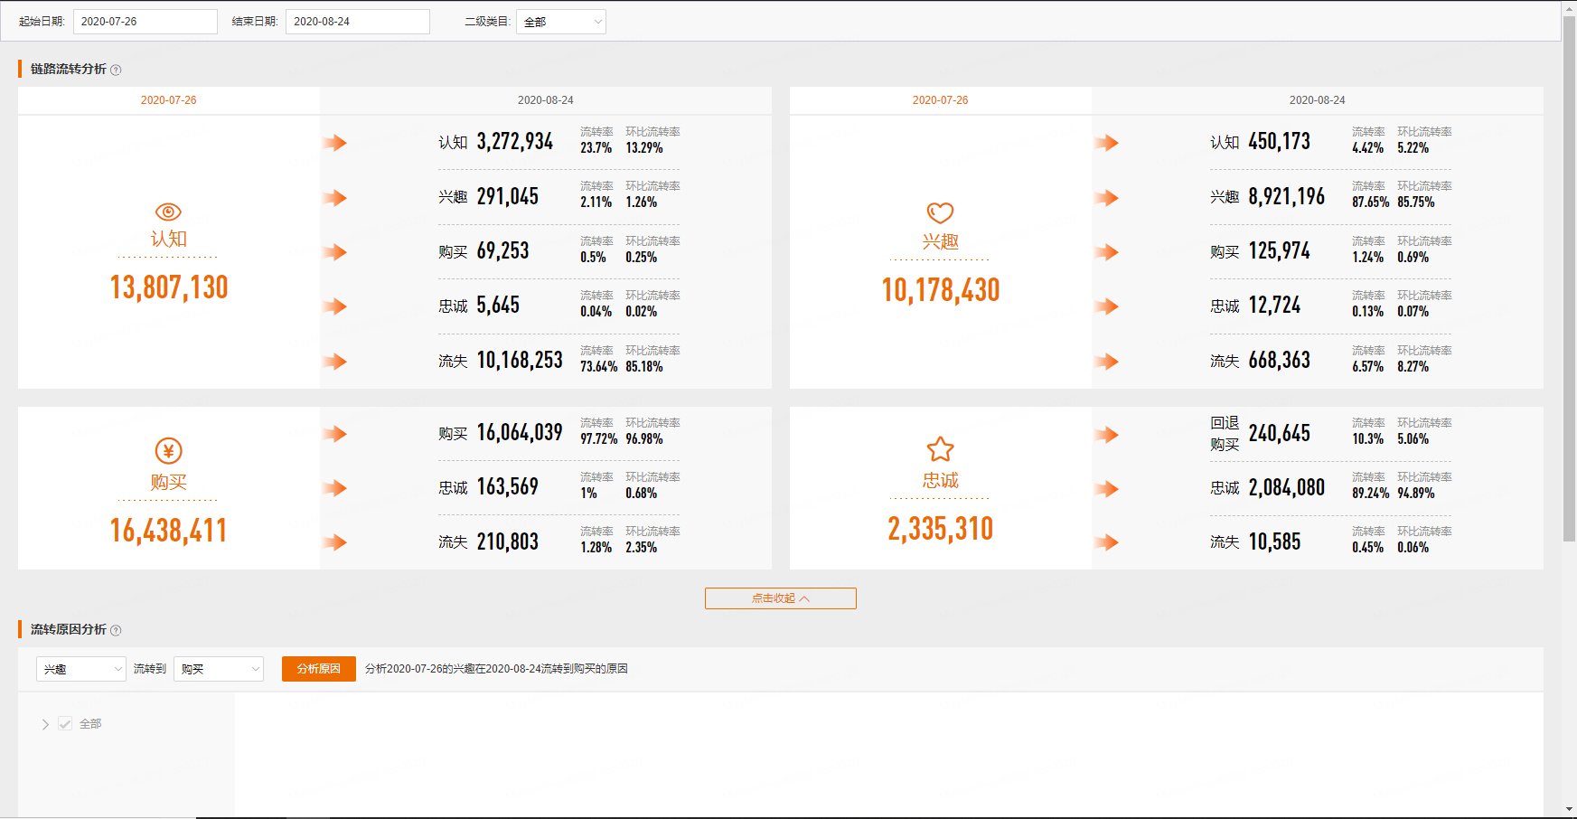Viewport: 1577px width, 819px height.
Task: Click the heart icon above 兴趣
Action: (940, 212)
